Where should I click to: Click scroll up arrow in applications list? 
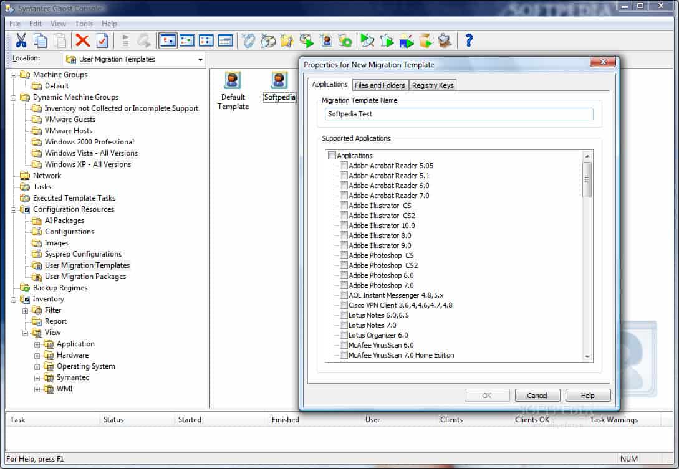tap(587, 156)
